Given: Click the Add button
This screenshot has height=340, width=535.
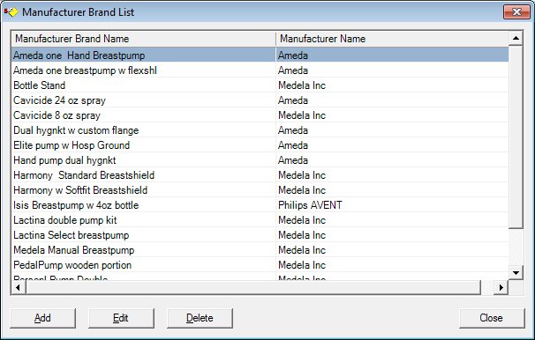Looking at the screenshot, I should pyautogui.click(x=42, y=318).
